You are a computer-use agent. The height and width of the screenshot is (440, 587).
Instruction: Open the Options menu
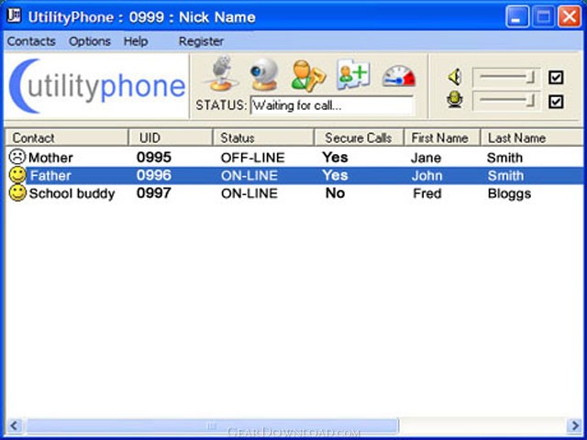pos(90,41)
